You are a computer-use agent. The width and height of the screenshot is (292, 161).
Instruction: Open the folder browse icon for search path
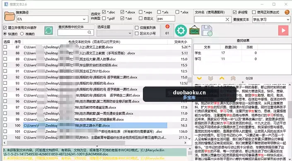pyautogui.click(x=9, y=16)
